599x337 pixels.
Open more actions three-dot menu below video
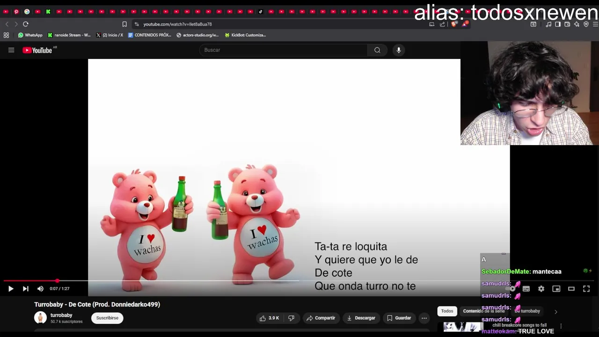(x=424, y=318)
